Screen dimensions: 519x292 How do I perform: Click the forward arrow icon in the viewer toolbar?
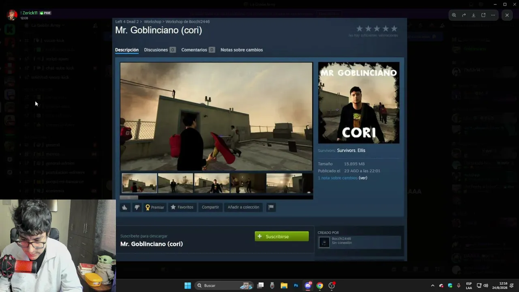coord(464,15)
